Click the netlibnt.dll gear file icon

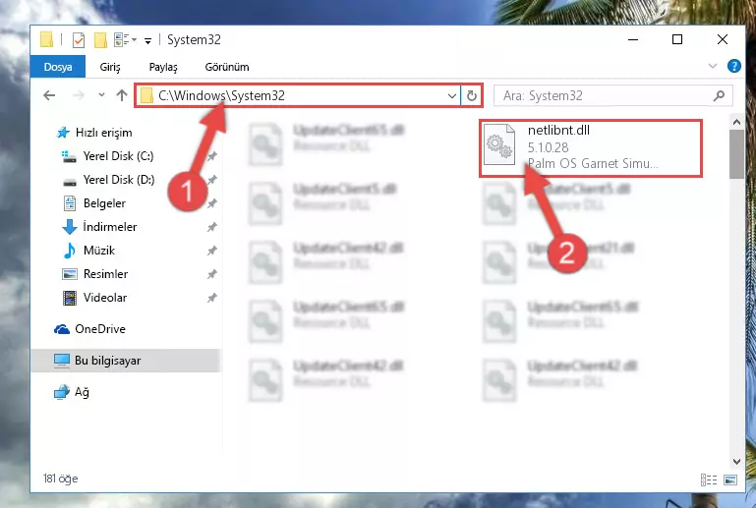tap(499, 144)
